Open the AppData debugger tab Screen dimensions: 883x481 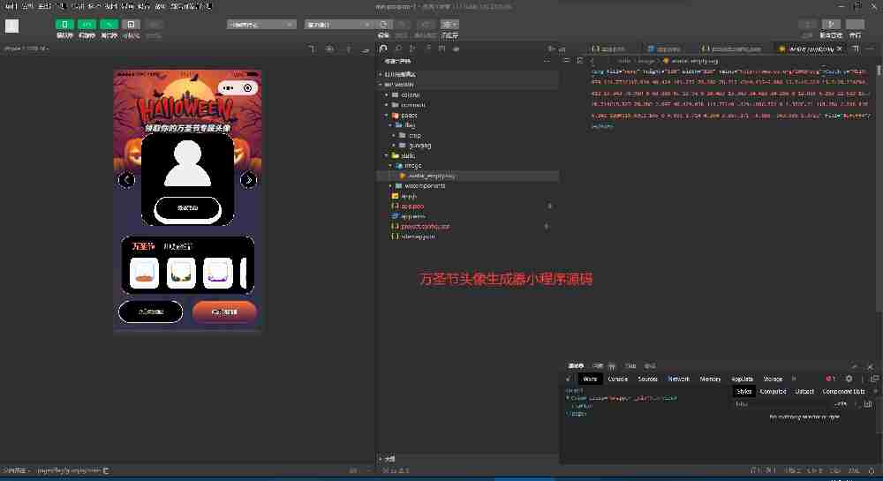742,379
